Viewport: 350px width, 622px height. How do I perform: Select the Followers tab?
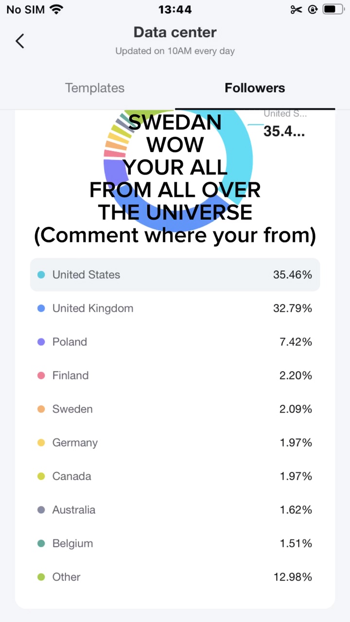coord(255,88)
